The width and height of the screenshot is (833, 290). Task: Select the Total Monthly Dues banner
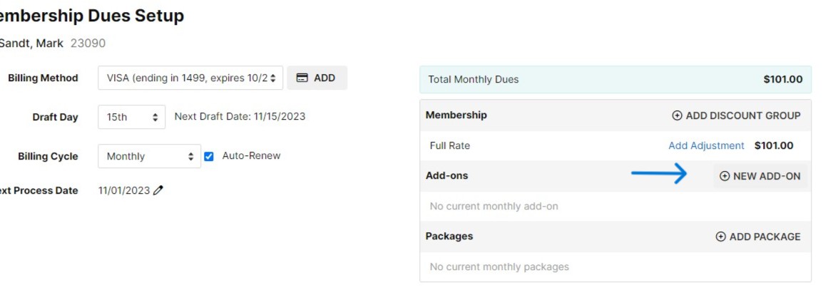(x=615, y=80)
